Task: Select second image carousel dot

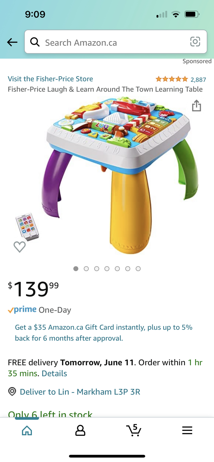Action: (86, 269)
